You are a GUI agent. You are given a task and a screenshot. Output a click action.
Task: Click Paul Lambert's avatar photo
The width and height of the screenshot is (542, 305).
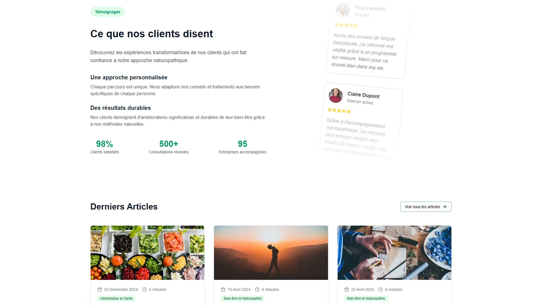pos(343,10)
